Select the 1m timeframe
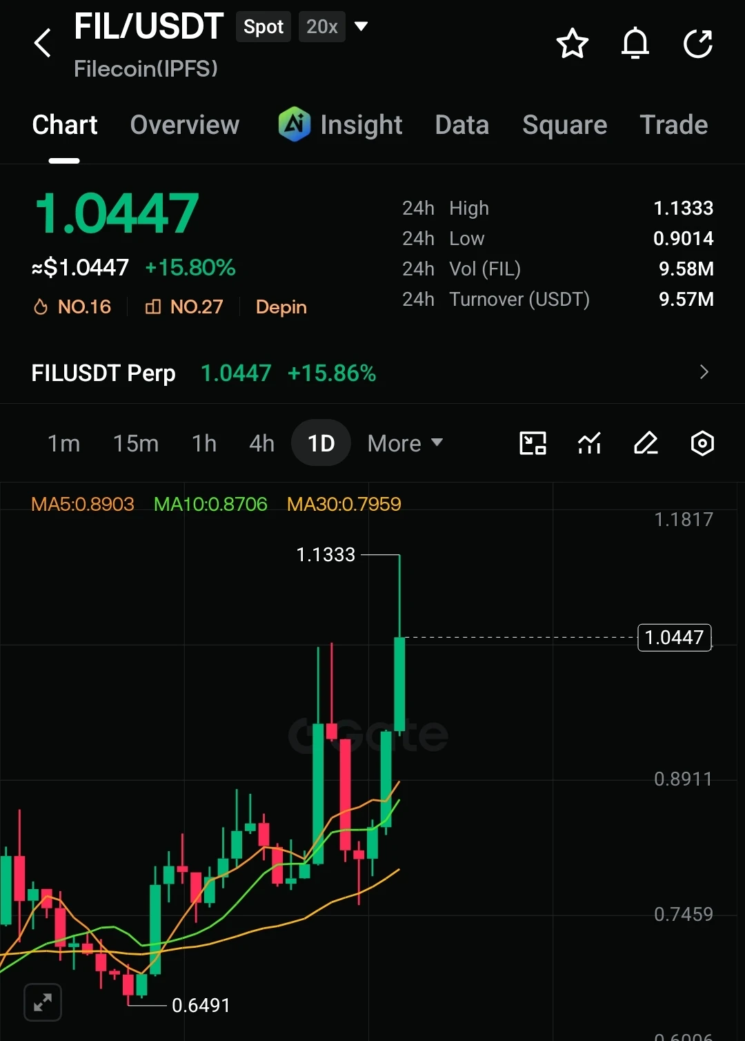This screenshot has width=745, height=1041. coord(63,443)
